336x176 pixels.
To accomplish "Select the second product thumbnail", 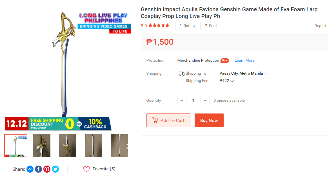I will [x=42, y=146].
